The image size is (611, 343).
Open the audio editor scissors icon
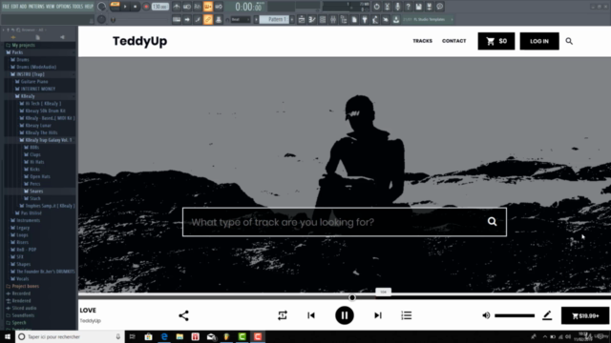point(387,7)
